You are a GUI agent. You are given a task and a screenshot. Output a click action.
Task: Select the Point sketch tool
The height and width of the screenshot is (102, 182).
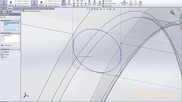[x=85, y=6]
